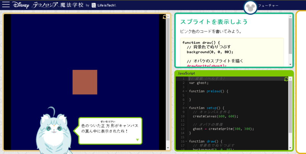Viewport: 306px width, 154px height.
Task: Click the ピンク色のコードを書いてみよう text
Action: click(211, 31)
